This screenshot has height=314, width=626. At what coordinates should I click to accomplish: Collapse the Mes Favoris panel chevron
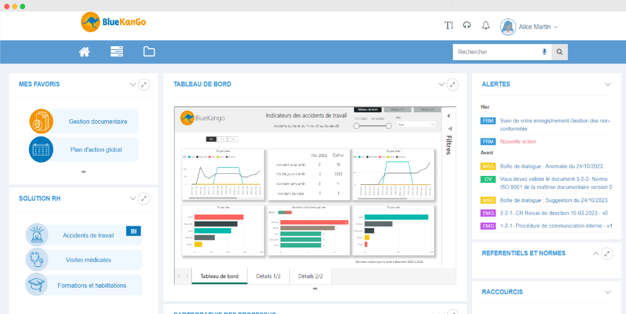(x=133, y=84)
